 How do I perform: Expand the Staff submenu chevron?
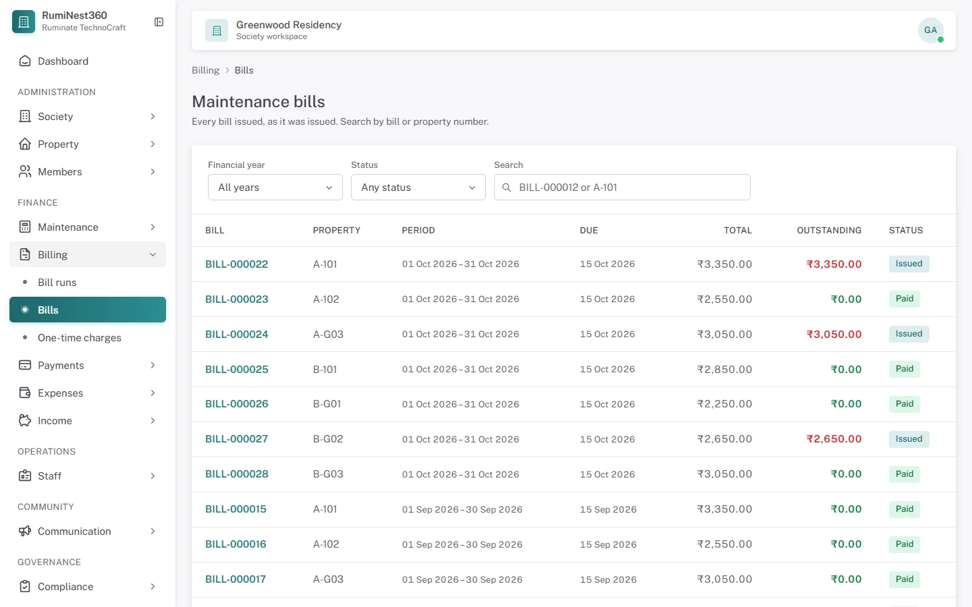coord(153,476)
